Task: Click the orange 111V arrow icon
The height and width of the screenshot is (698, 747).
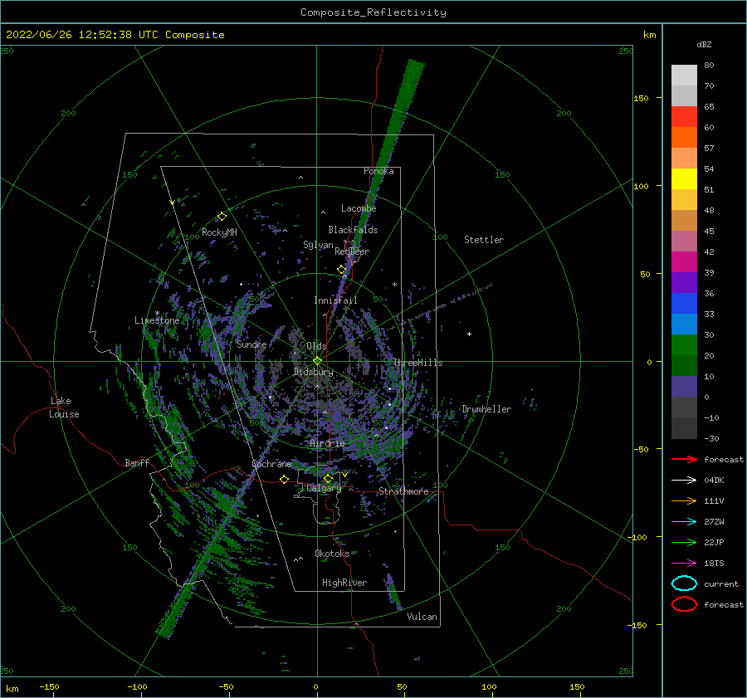Action: 684,500
